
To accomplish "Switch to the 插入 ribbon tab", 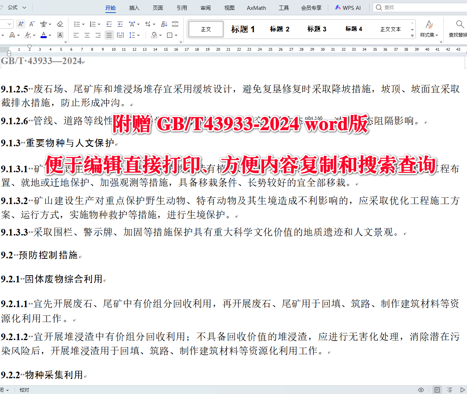I will click(134, 7).
